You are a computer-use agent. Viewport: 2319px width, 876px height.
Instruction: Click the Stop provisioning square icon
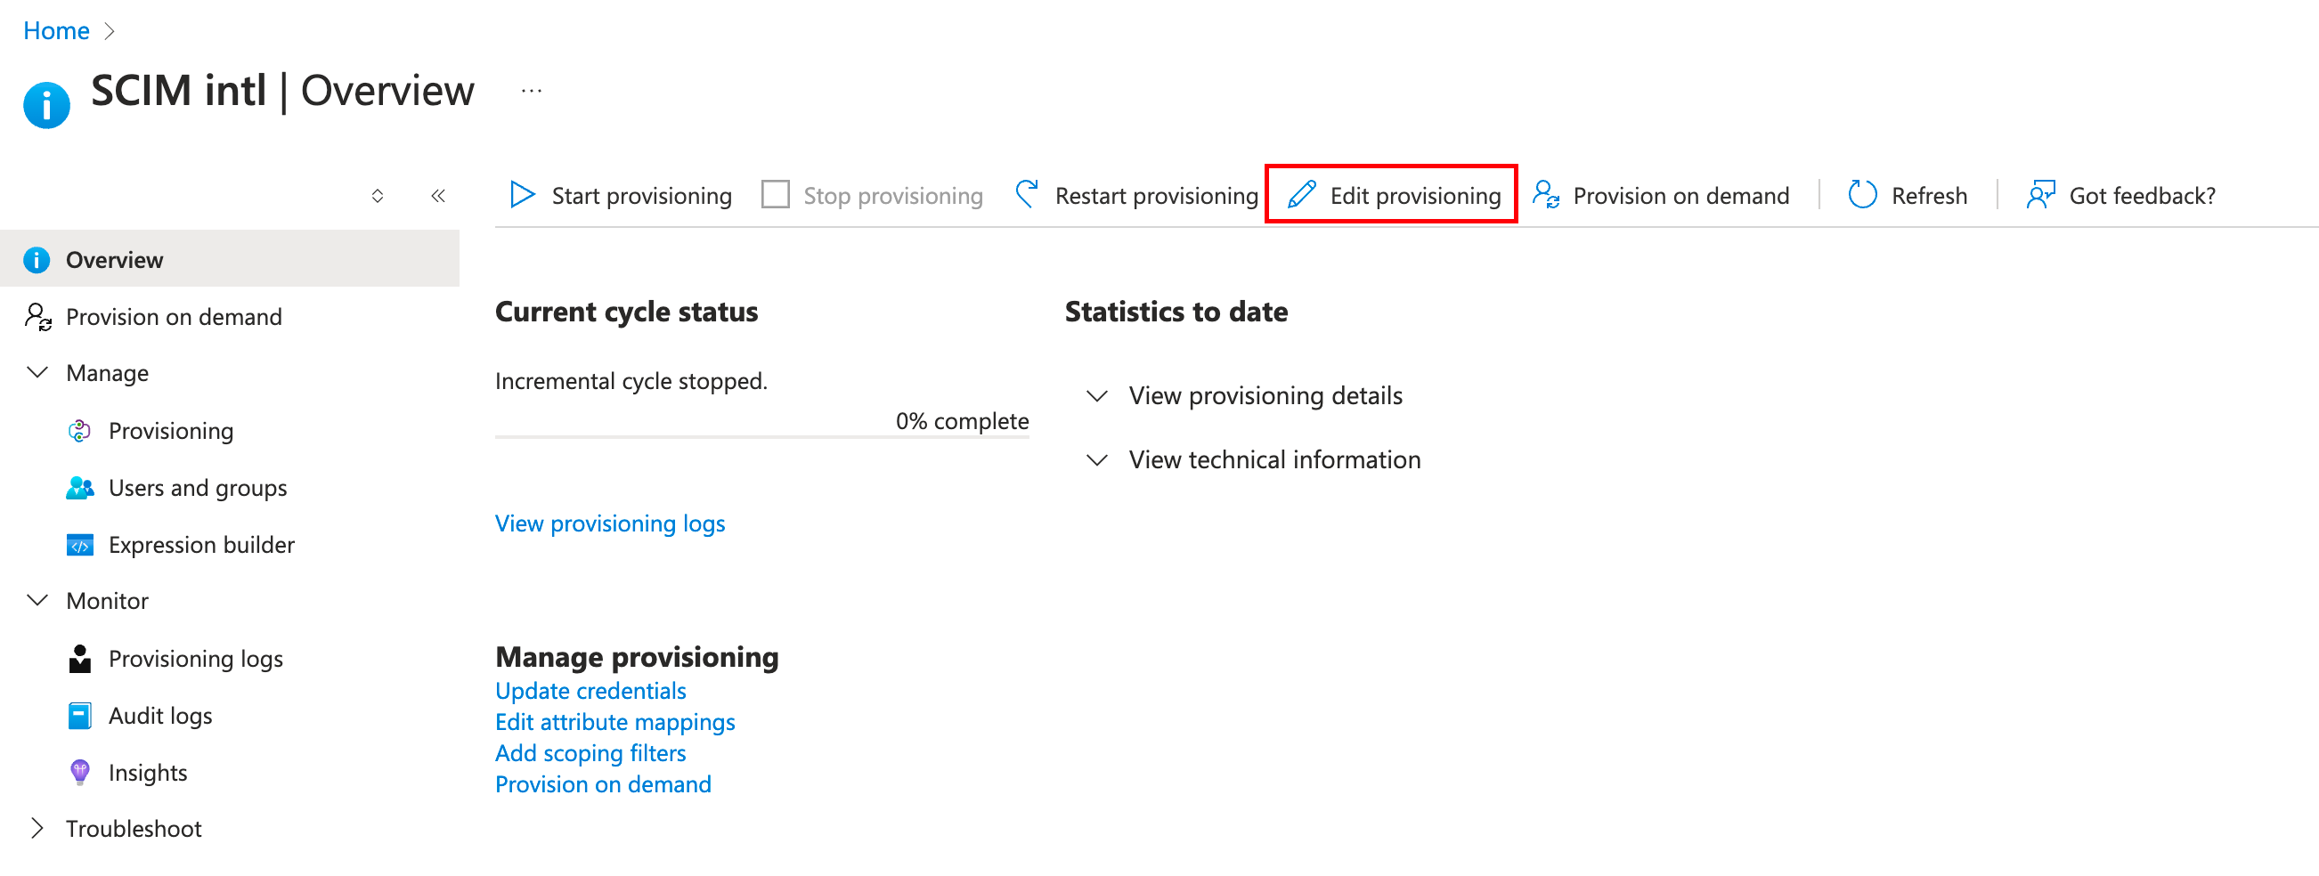pos(775,194)
